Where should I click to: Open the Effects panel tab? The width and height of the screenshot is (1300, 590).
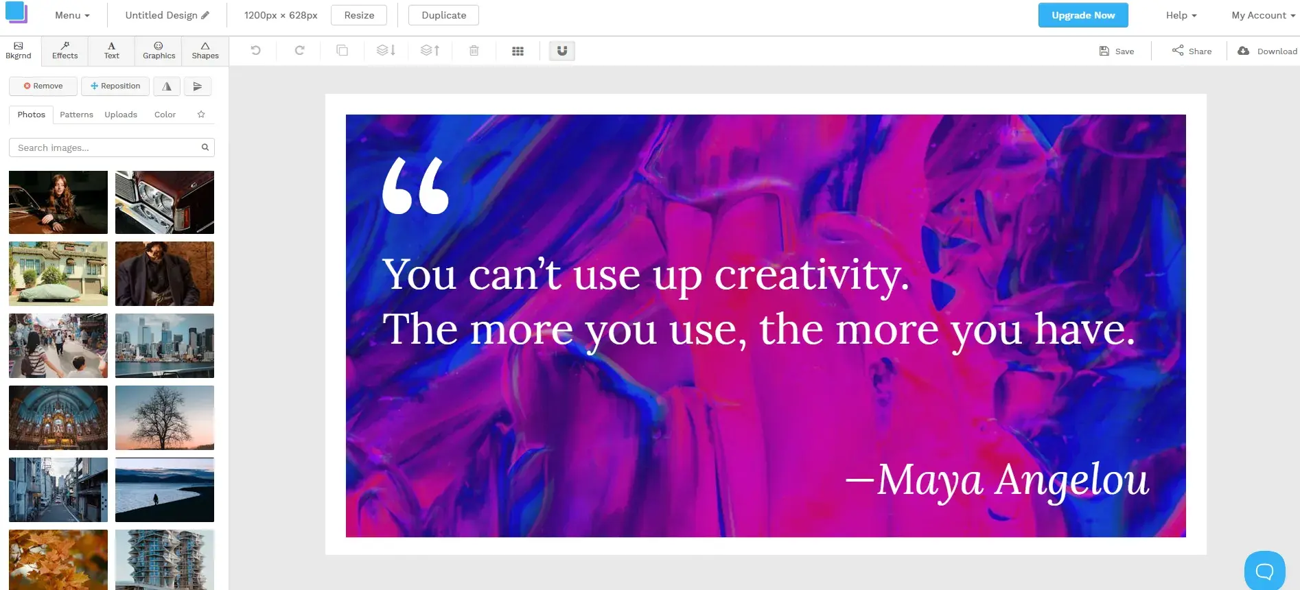(x=65, y=51)
